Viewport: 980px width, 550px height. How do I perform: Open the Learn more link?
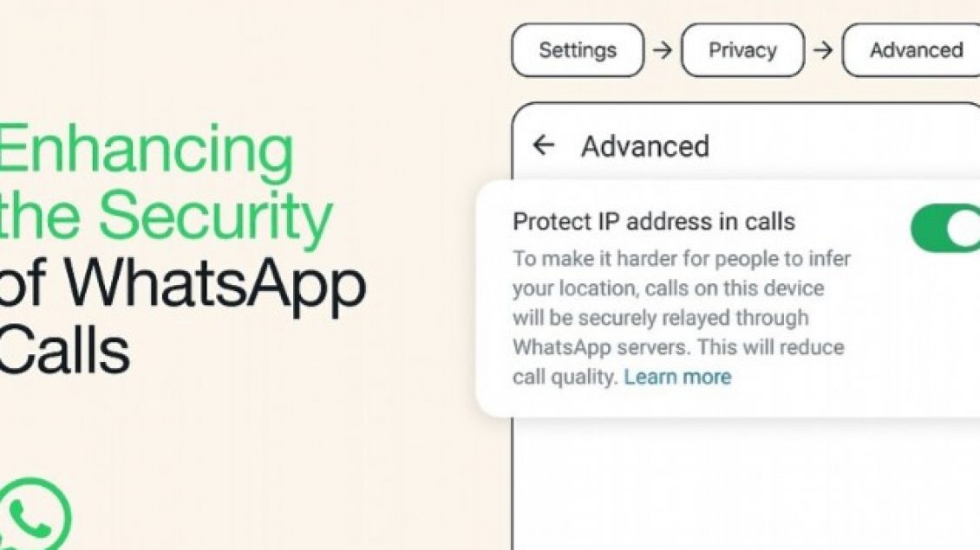coord(677,377)
